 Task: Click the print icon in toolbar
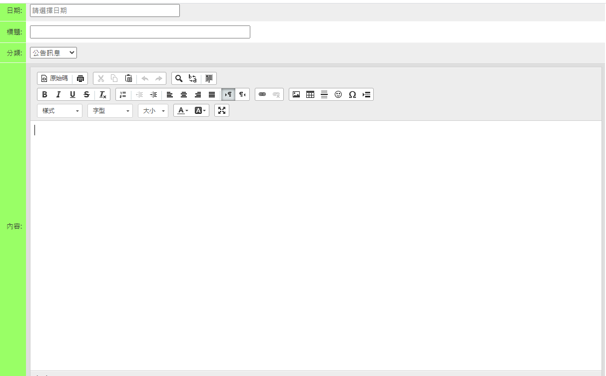pyautogui.click(x=80, y=78)
